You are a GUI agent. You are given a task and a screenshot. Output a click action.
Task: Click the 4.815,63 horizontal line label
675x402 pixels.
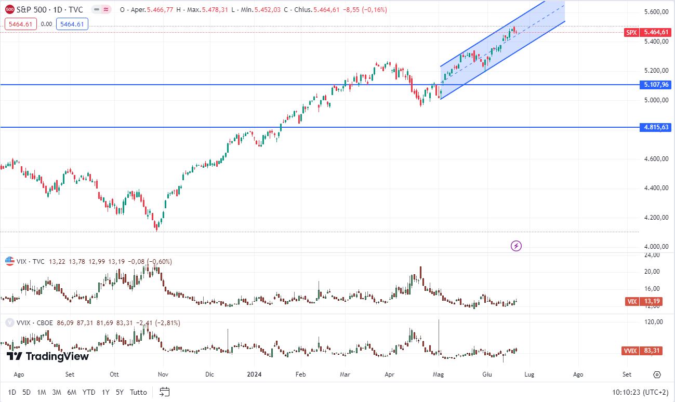tap(655, 127)
